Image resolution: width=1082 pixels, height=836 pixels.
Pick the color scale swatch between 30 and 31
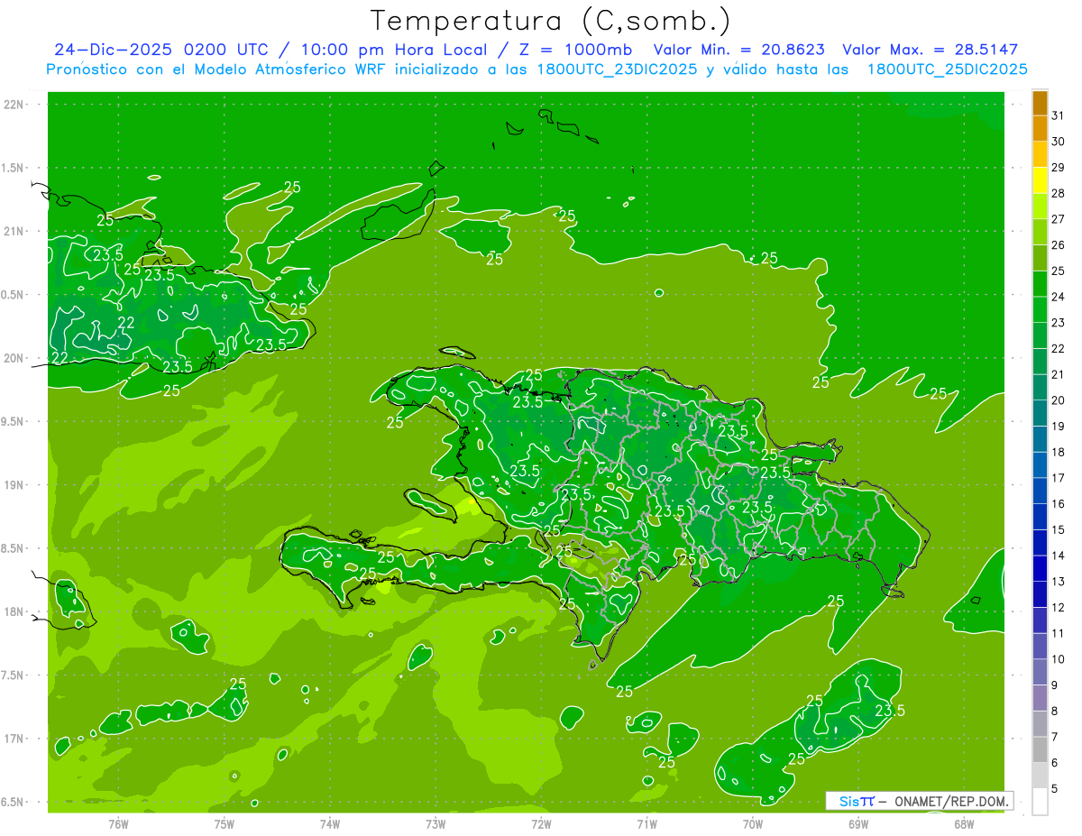tap(1040, 128)
